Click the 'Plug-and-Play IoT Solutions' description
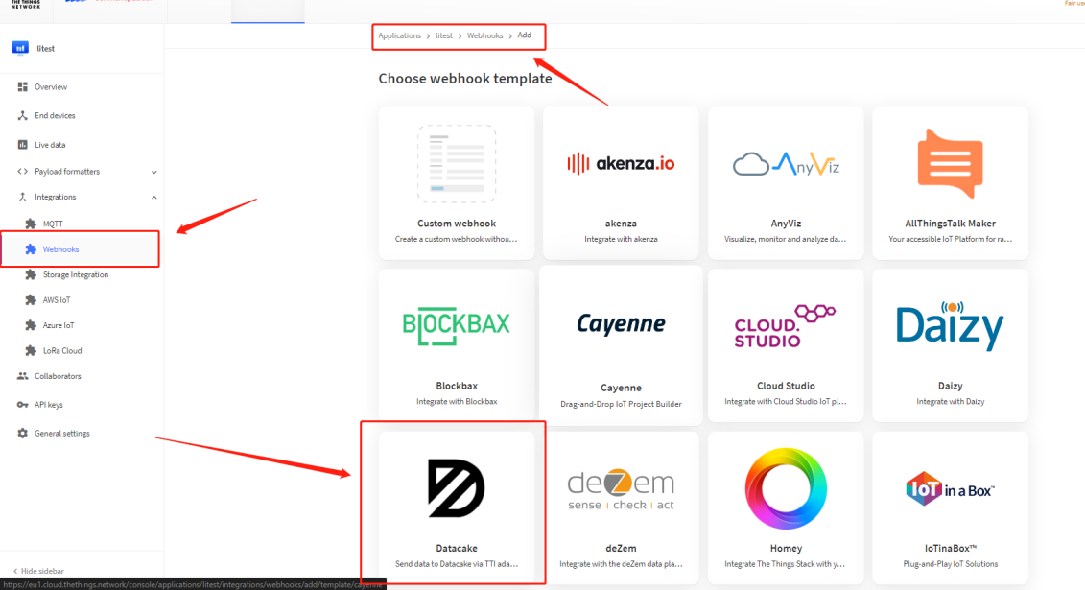Screen dimensions: 1085x590 click(950, 564)
